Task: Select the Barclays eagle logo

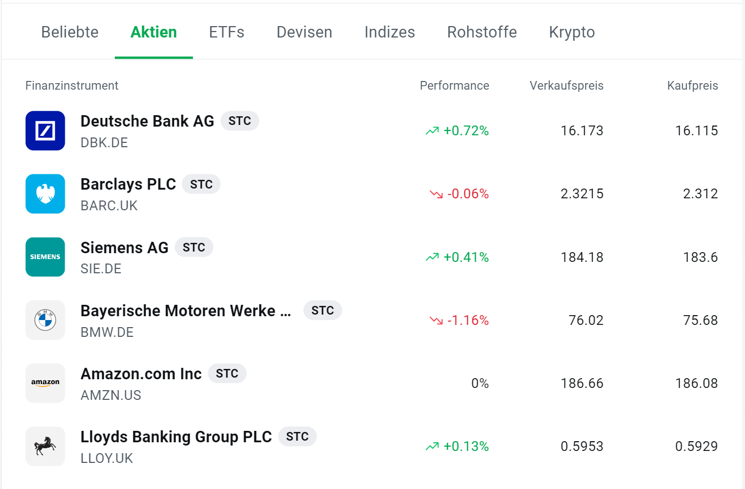Action: point(45,194)
